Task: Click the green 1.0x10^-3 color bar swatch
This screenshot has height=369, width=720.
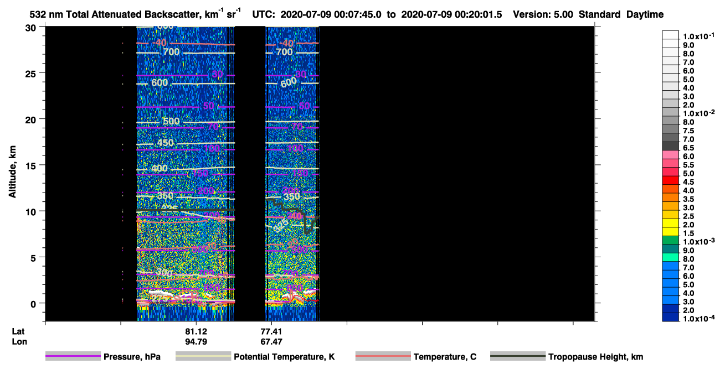Action: point(671,240)
